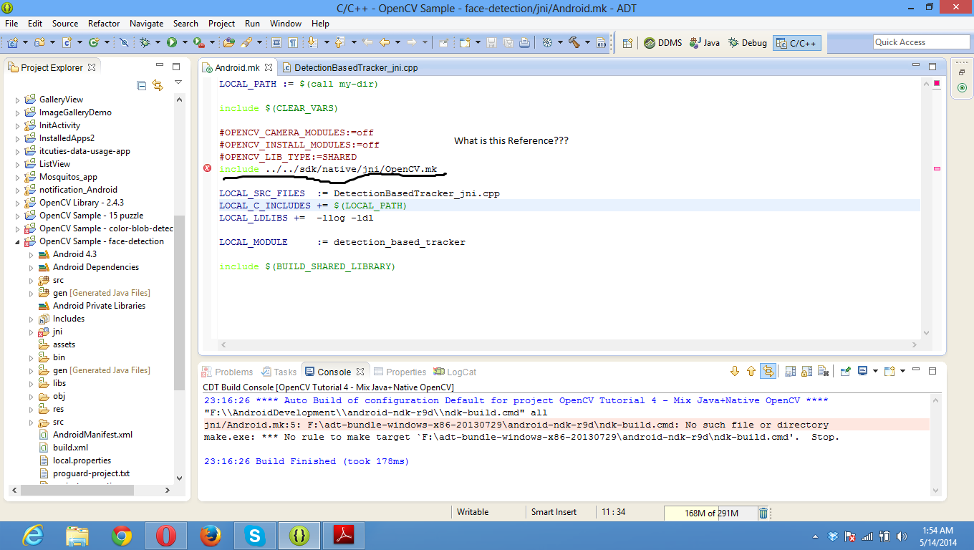Open the Build hammer dropdown arrow

point(587,42)
